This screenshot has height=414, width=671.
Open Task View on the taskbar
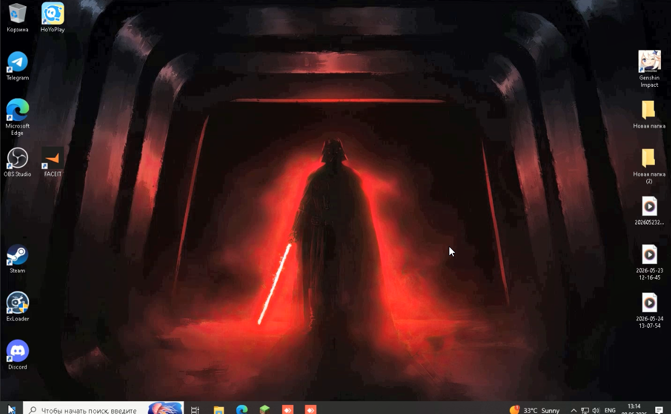tap(195, 410)
